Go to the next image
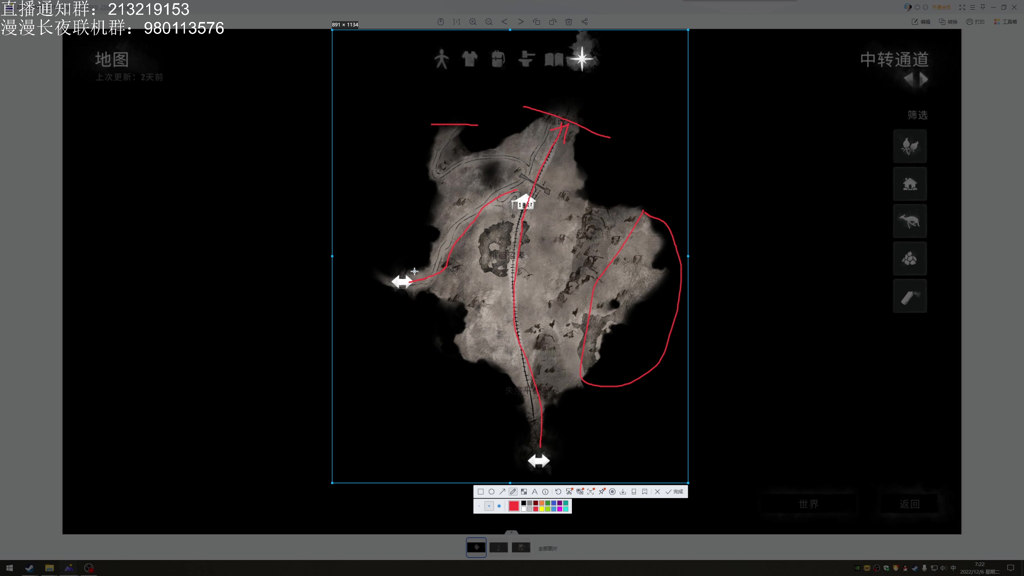1024x576 pixels. 521,22
